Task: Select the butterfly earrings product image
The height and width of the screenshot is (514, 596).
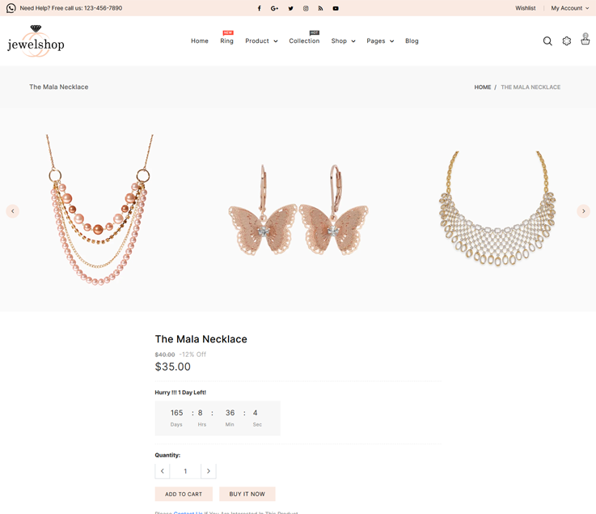Action: (298, 210)
